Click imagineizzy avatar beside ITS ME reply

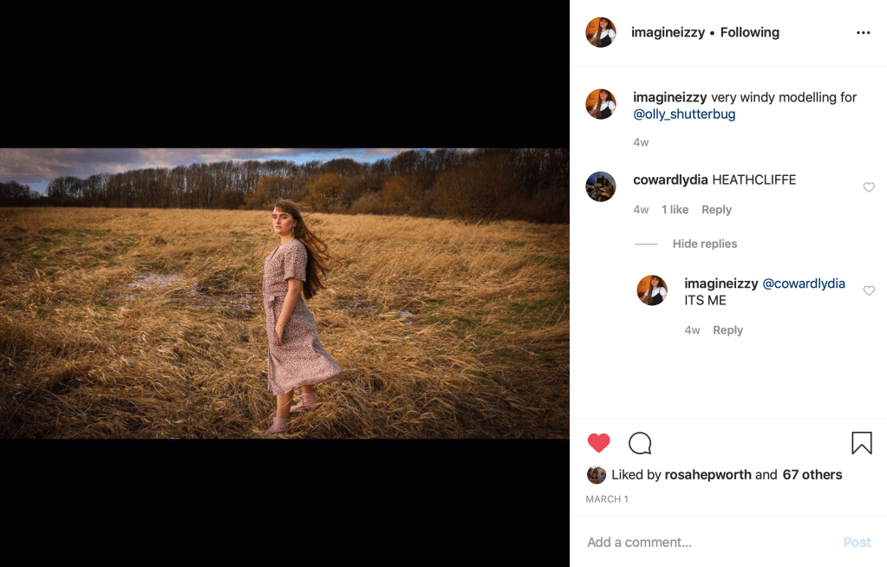tap(652, 290)
